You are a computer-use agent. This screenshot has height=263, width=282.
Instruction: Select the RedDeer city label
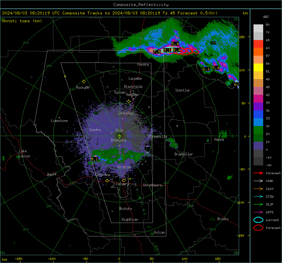133,95
